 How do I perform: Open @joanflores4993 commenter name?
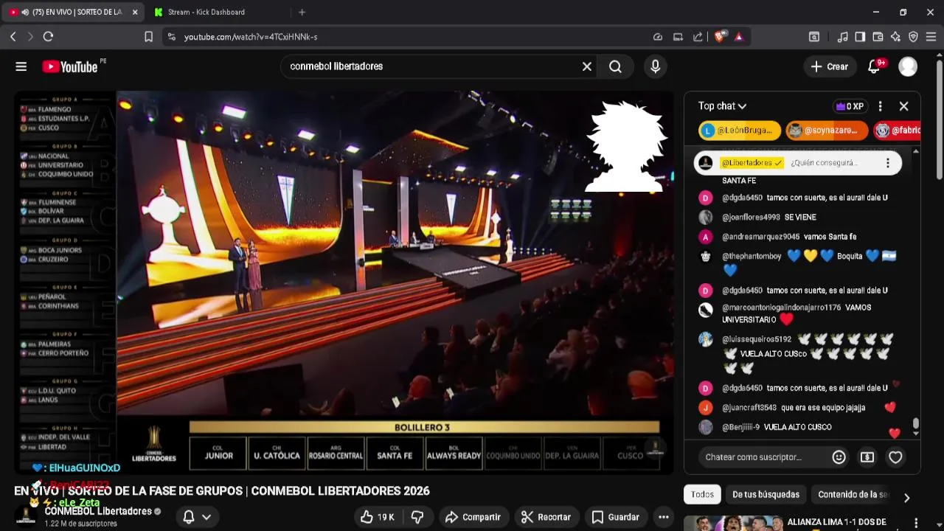pos(751,218)
